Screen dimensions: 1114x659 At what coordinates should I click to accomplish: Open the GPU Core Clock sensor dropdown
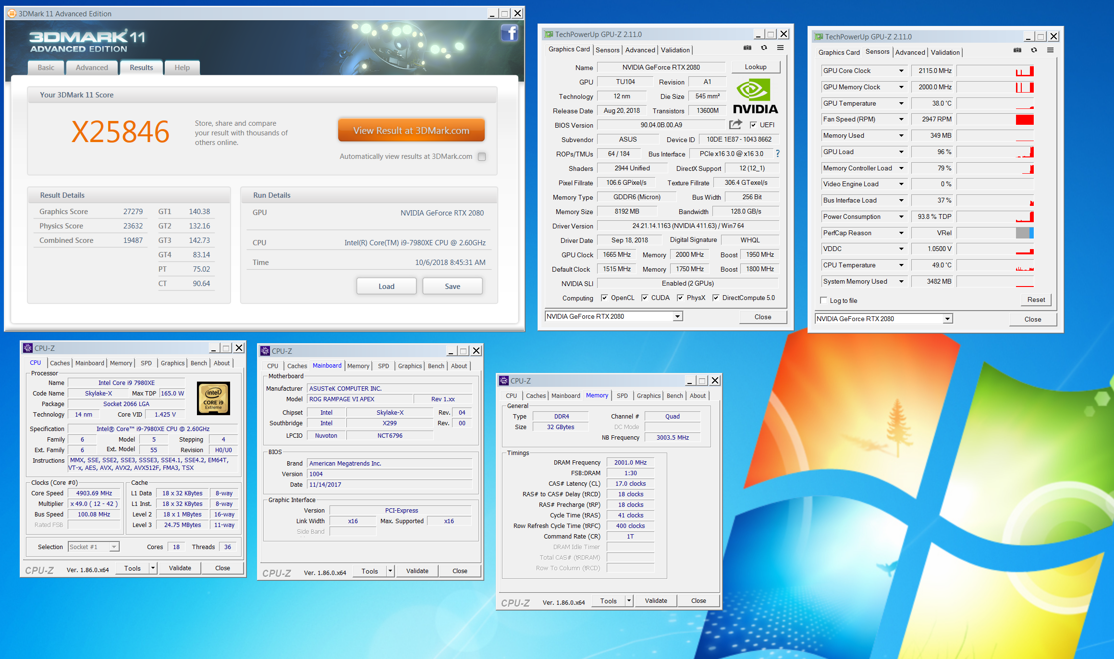901,71
